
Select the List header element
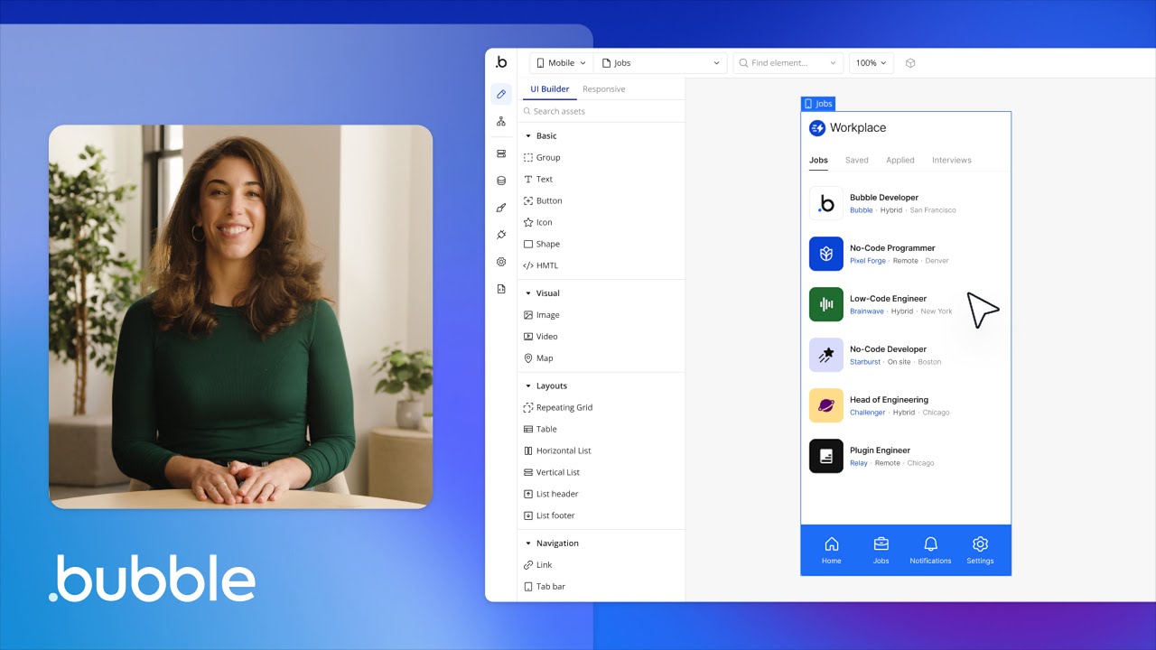tap(551, 494)
